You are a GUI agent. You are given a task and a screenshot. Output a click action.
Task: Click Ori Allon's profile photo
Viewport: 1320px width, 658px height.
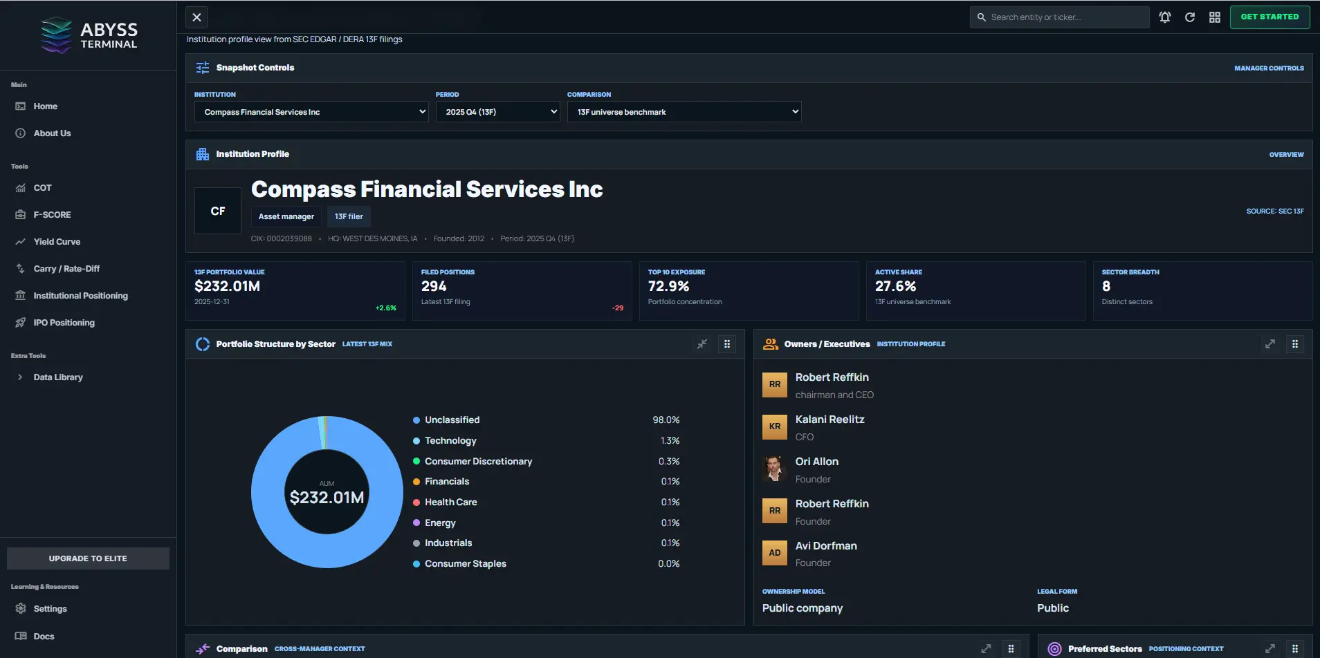tap(775, 469)
